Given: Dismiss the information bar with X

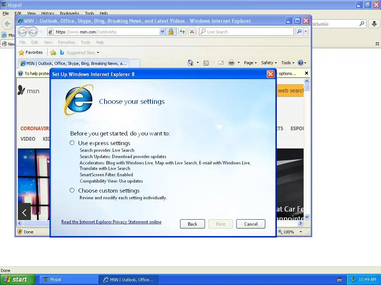Looking at the screenshot, I should click(x=307, y=73).
